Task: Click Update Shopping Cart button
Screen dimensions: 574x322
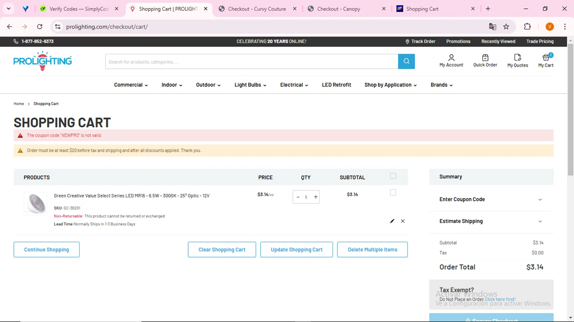Action: click(297, 249)
